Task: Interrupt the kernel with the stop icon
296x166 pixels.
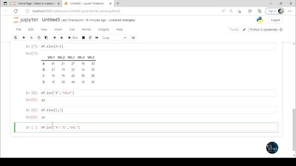Action: pos(83,38)
